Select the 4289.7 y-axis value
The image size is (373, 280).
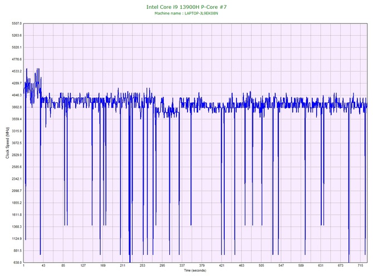(17, 83)
